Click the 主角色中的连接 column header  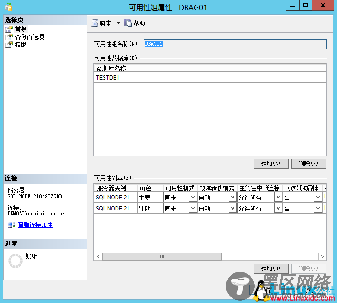click(260, 188)
